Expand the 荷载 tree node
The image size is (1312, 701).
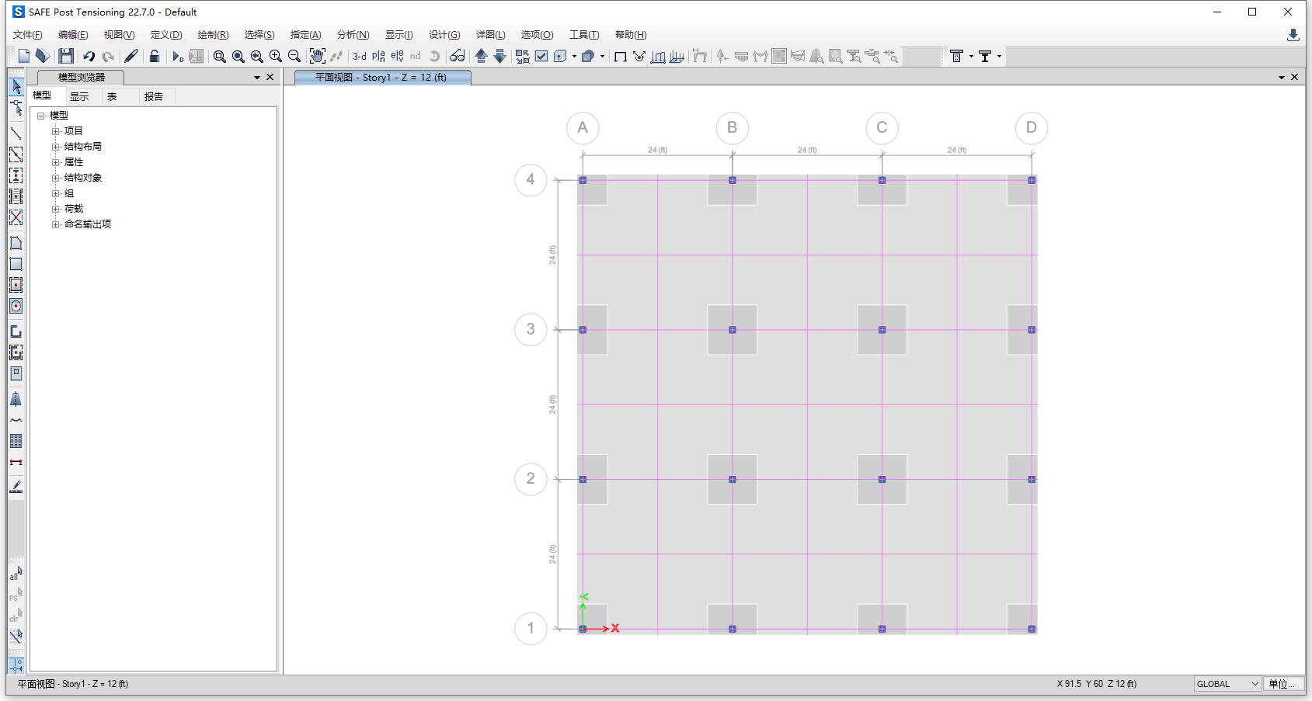[56, 209]
